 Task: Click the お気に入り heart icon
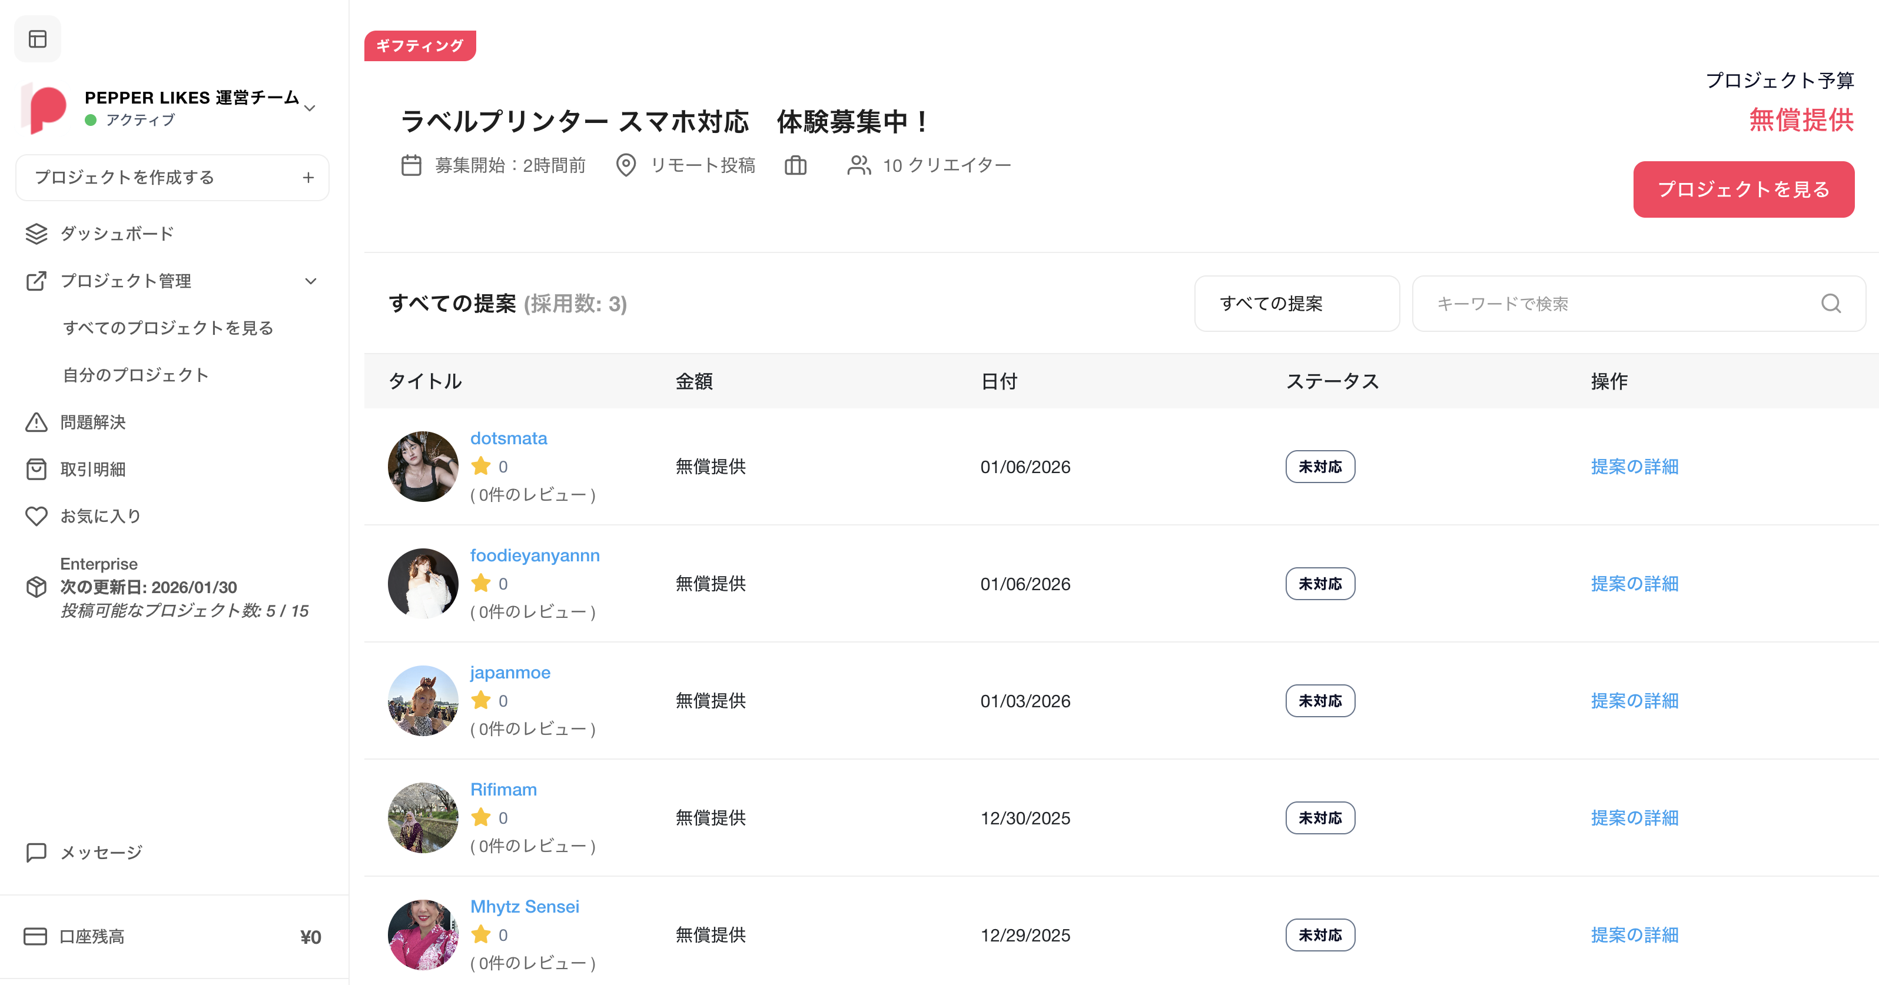coord(36,516)
